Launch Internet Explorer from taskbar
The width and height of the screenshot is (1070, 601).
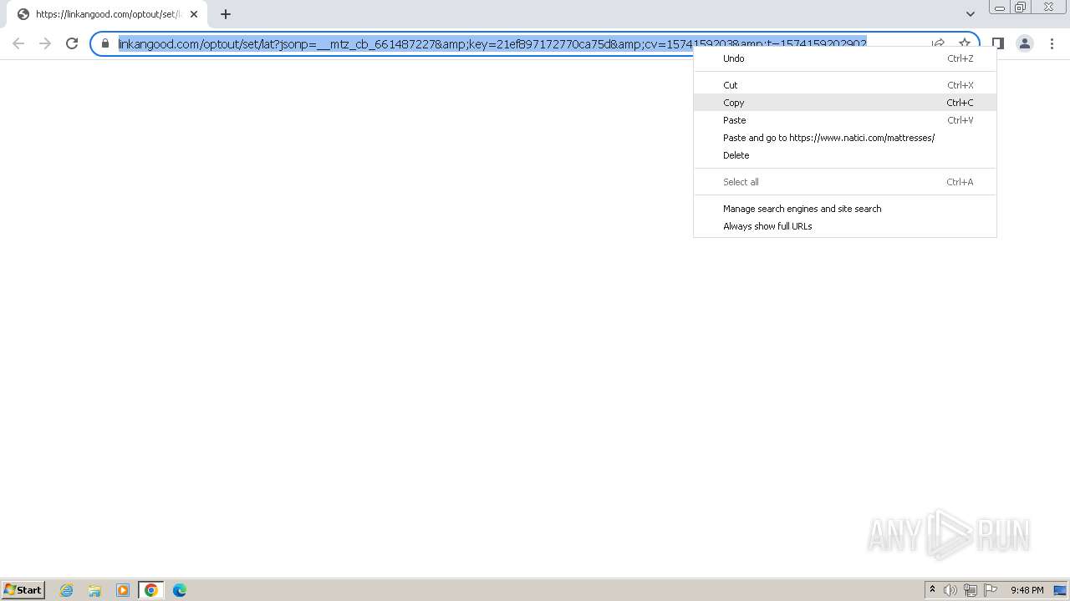click(x=66, y=590)
